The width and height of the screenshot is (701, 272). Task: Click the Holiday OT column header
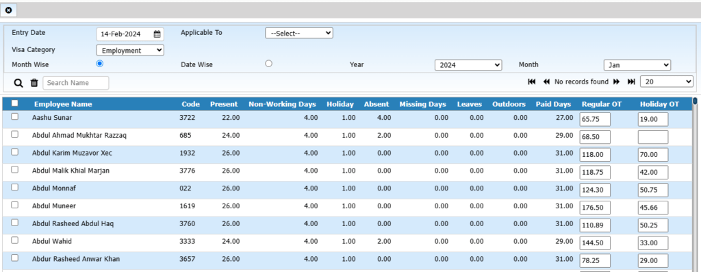[659, 104]
